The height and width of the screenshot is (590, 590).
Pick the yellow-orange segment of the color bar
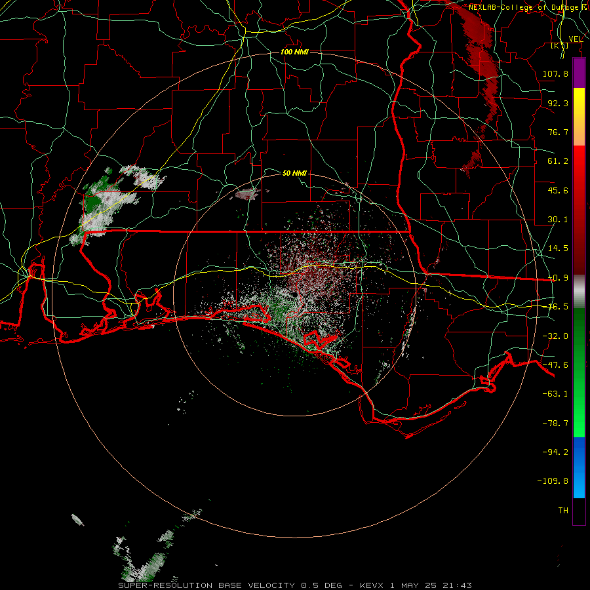[x=579, y=117]
